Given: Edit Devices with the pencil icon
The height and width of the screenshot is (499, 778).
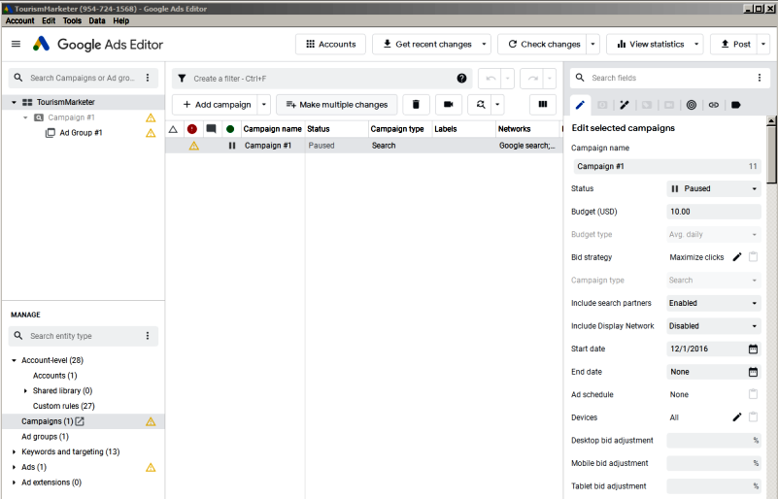Looking at the screenshot, I should (x=737, y=417).
